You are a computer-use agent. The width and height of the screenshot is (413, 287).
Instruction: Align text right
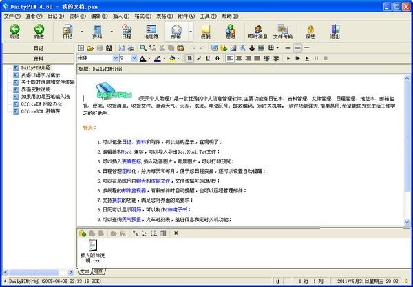tap(248, 58)
